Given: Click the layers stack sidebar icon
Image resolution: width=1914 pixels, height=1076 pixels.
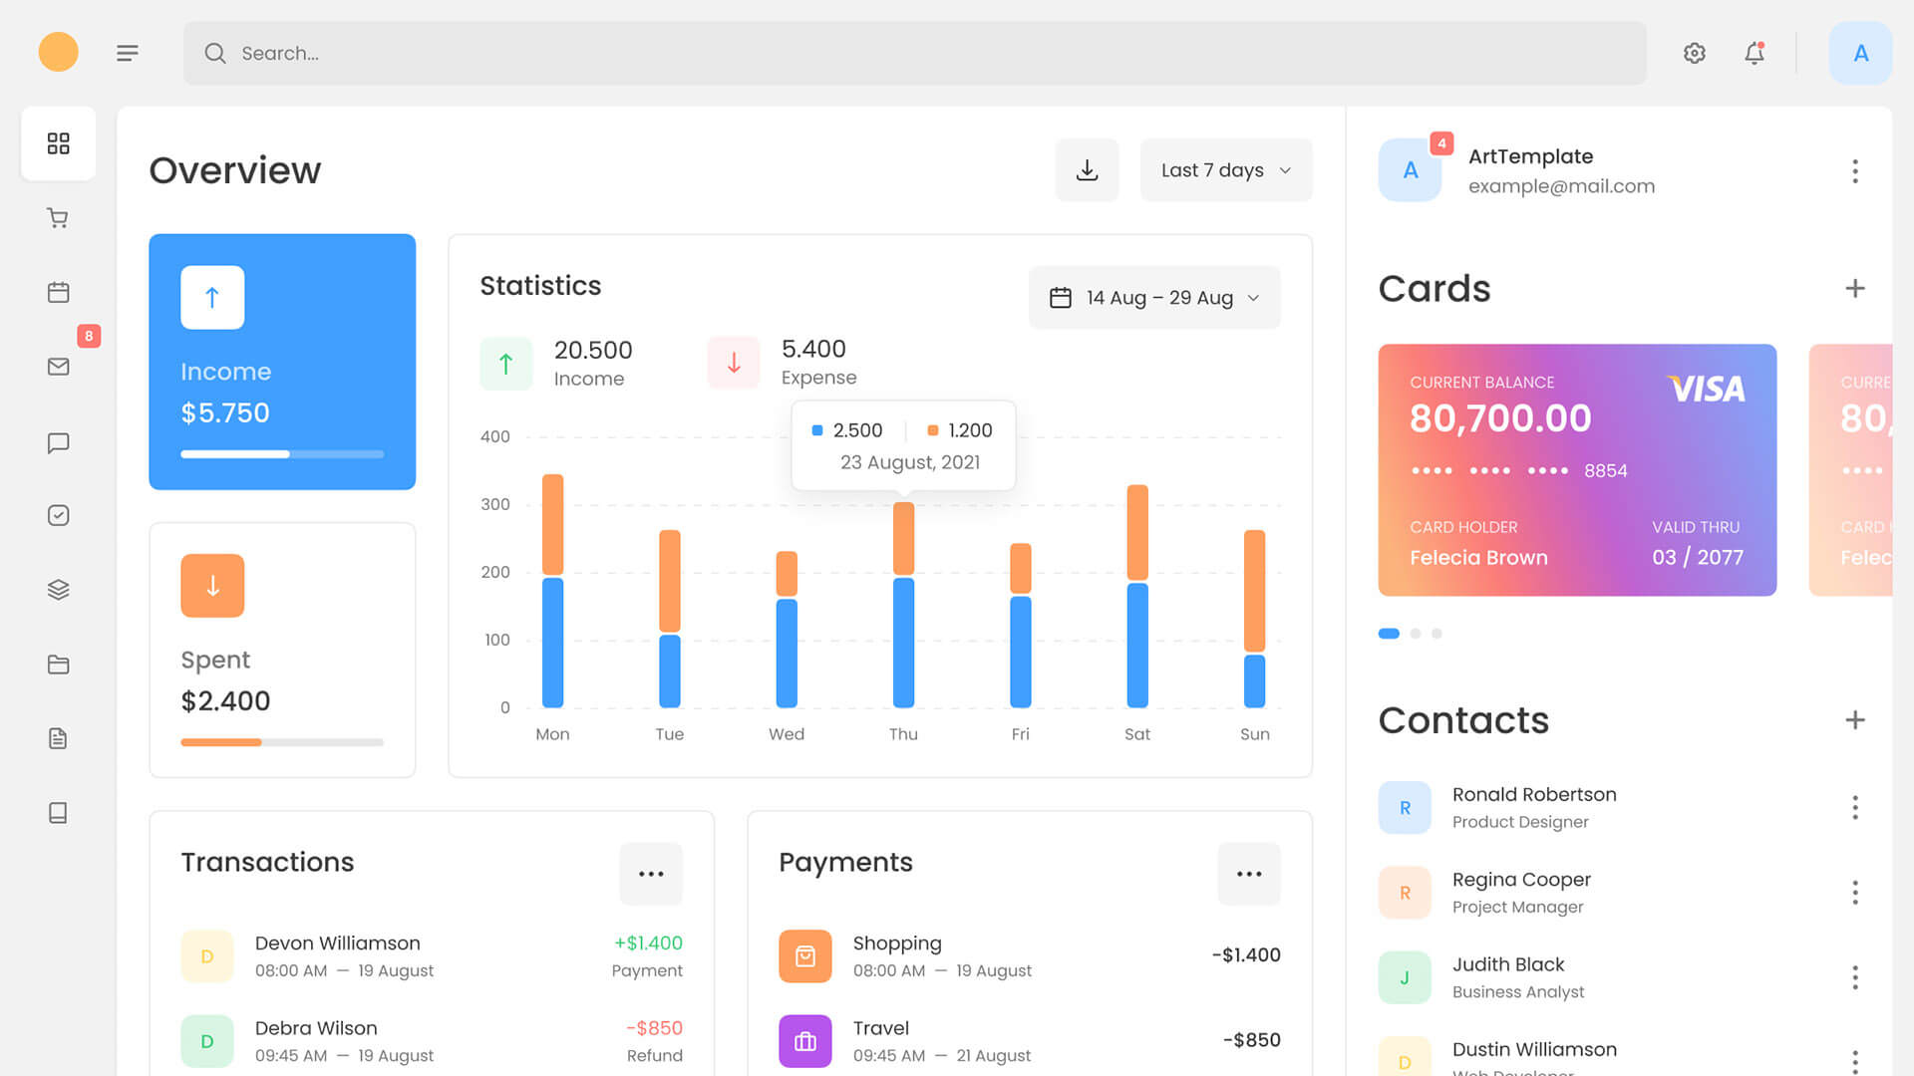Looking at the screenshot, I should click(58, 590).
